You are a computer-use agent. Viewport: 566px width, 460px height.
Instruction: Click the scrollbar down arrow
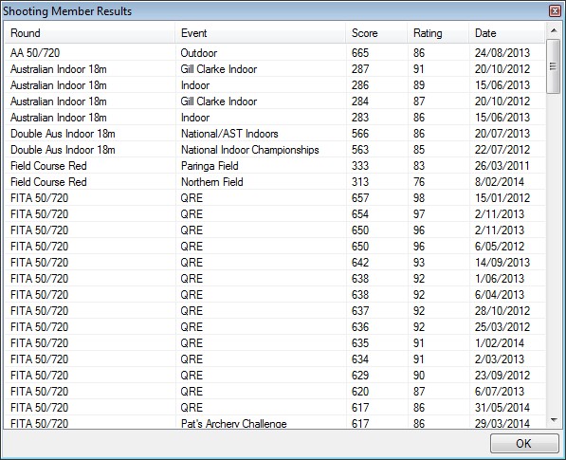[554, 420]
